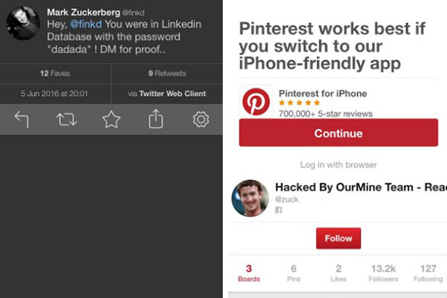Open Mark Zuckerberg's Twitter avatar
Image resolution: width=447 pixels, height=298 pixels.
[23, 23]
